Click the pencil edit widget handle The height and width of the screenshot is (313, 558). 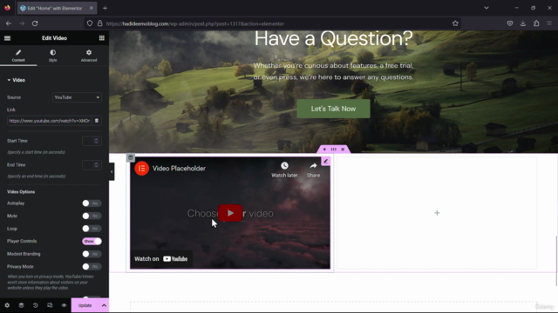coord(325,161)
